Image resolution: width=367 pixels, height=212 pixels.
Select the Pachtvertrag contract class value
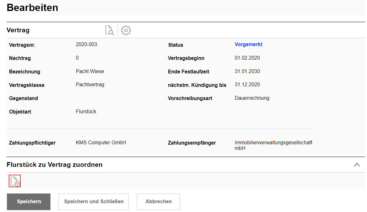[x=90, y=85]
